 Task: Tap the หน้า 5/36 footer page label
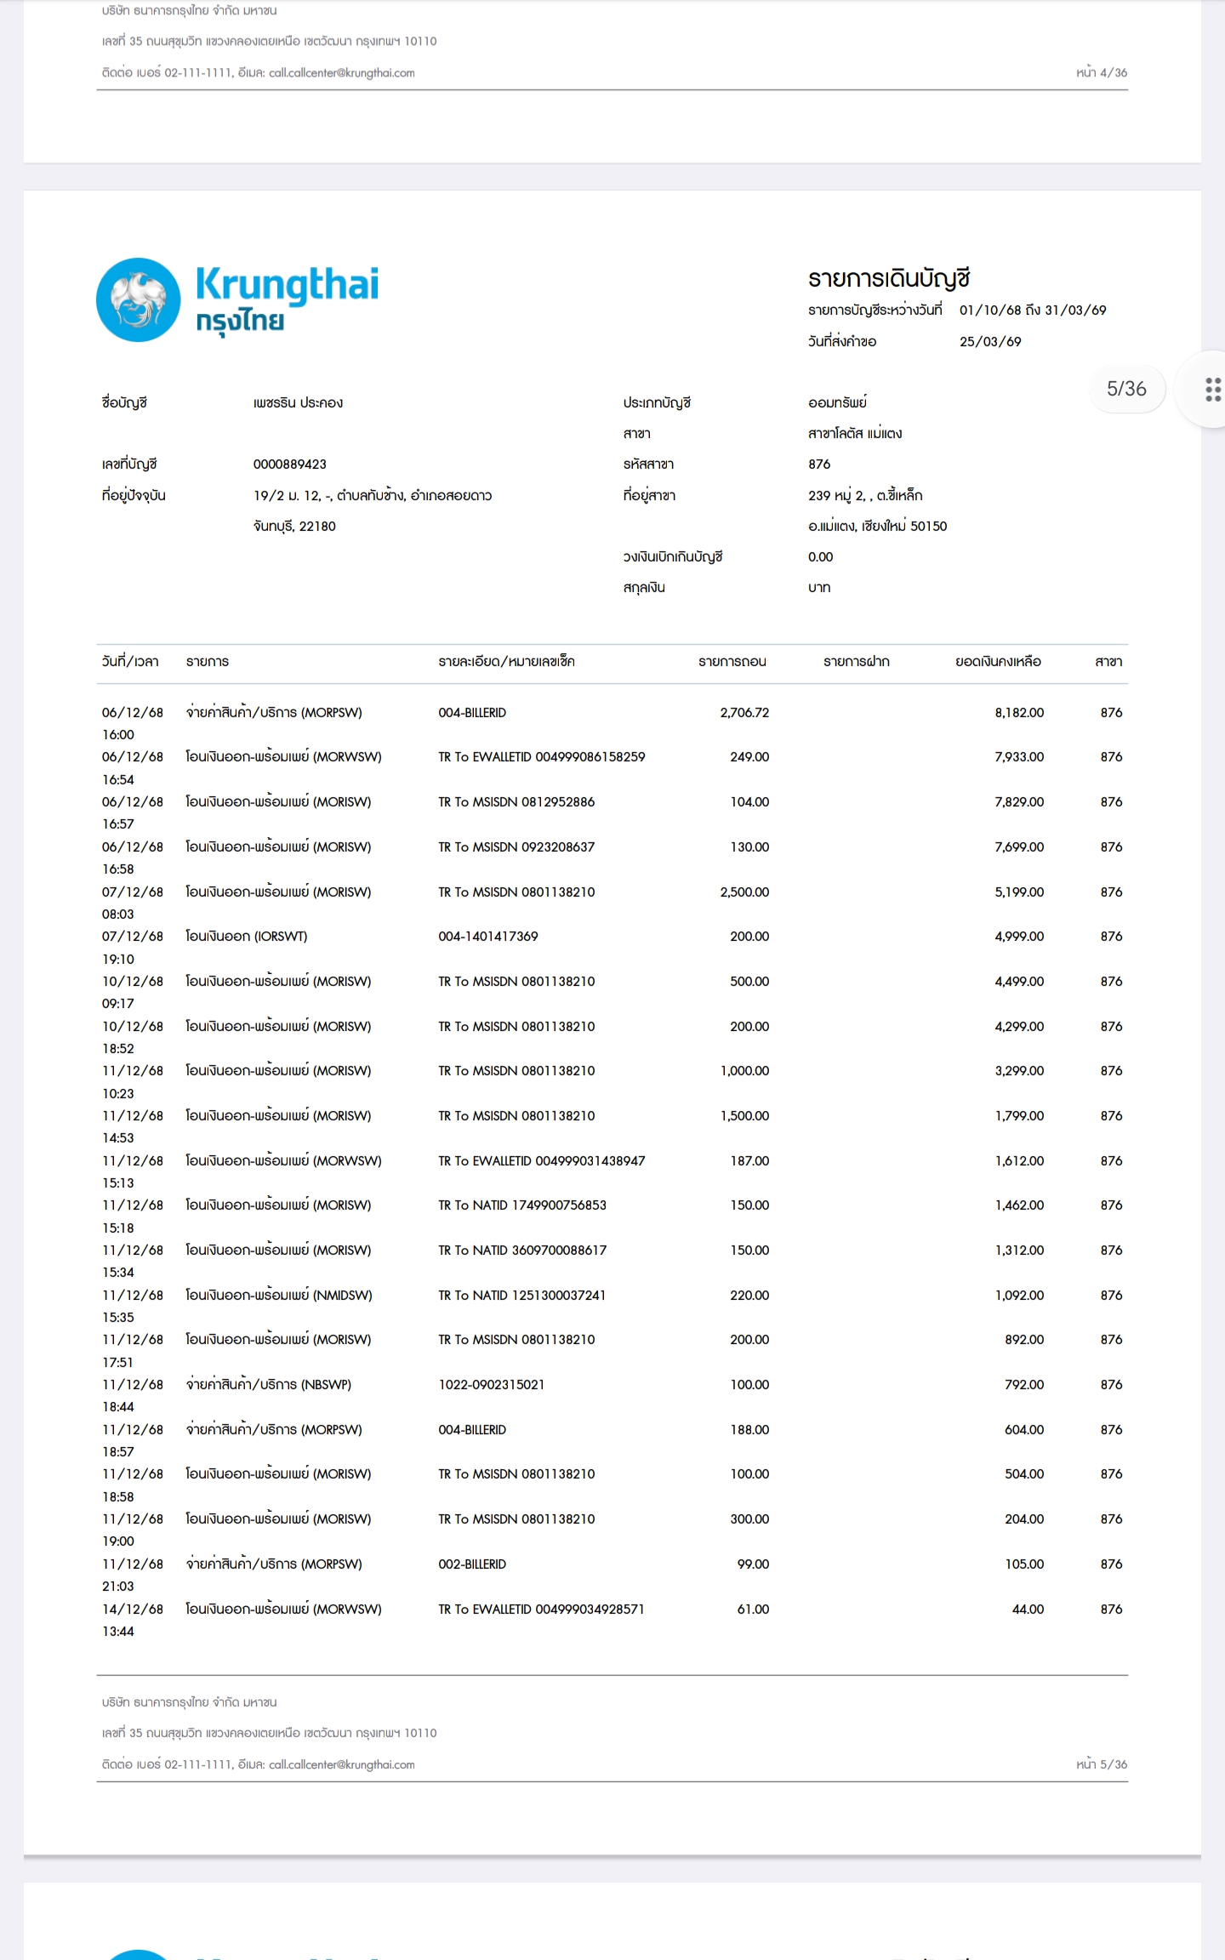pyautogui.click(x=1101, y=1764)
